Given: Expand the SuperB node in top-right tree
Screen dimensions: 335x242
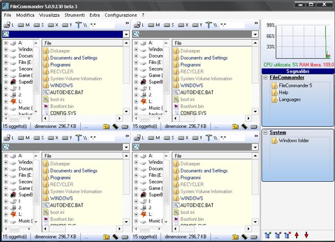Looking at the screenshot, I should pos(136,82).
